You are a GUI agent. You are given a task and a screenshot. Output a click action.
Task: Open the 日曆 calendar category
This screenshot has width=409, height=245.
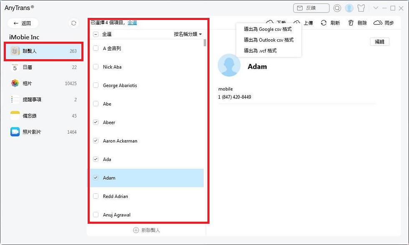click(x=43, y=67)
